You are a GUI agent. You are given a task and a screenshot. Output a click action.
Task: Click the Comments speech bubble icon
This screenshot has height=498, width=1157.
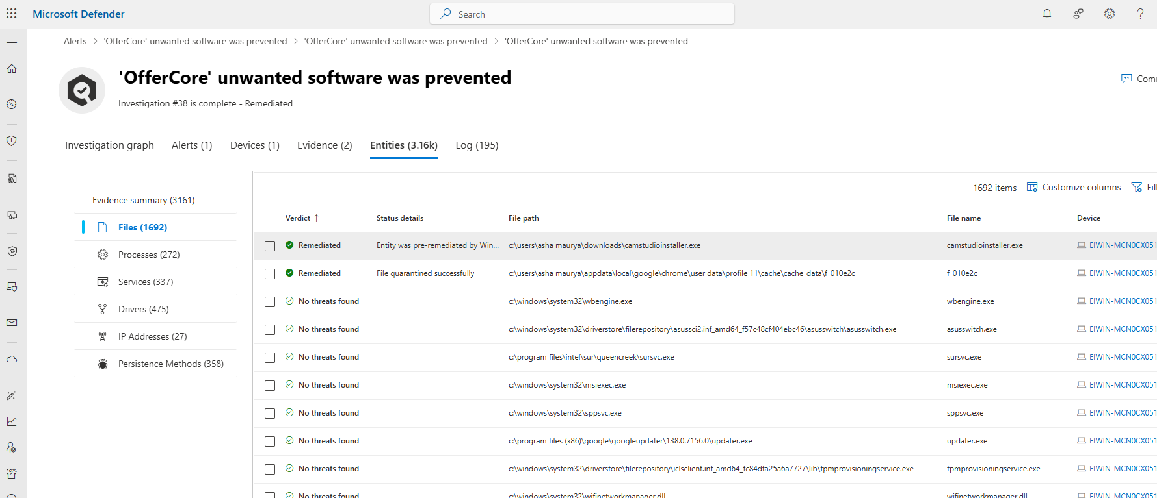(x=1126, y=79)
